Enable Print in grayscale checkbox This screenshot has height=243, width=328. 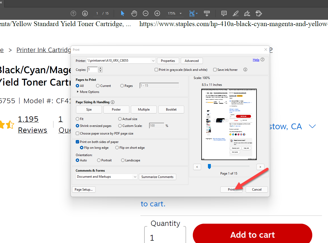pos(156,70)
